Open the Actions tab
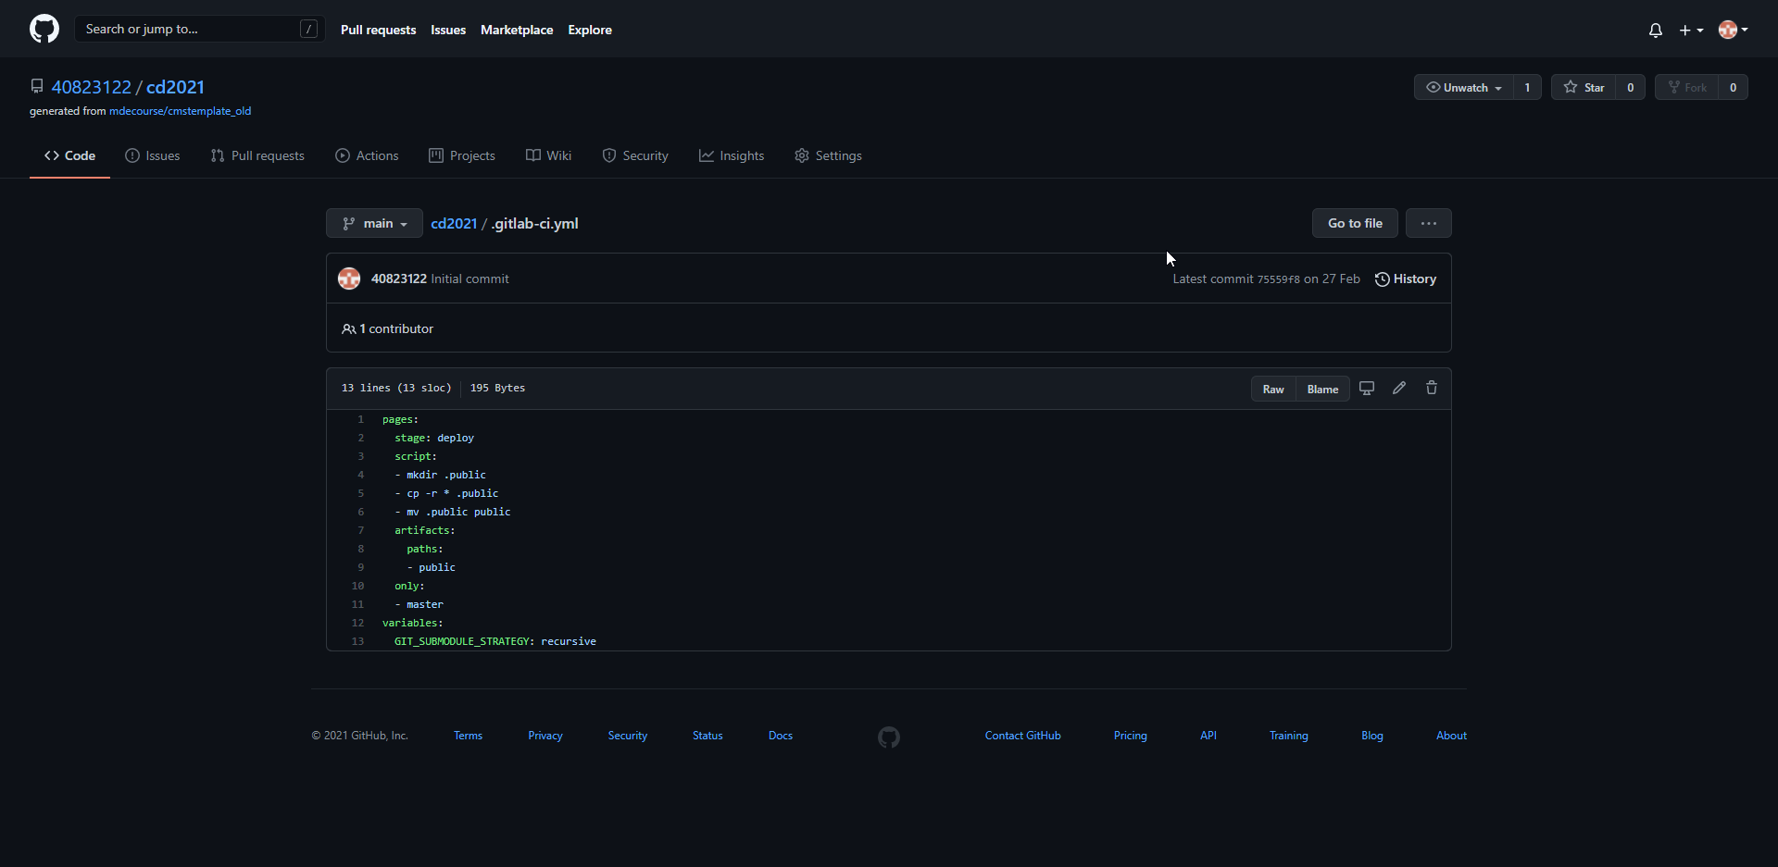 367,155
